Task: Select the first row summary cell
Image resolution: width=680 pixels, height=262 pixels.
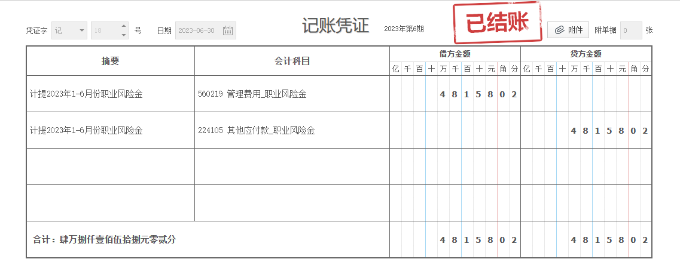Action: (110, 94)
